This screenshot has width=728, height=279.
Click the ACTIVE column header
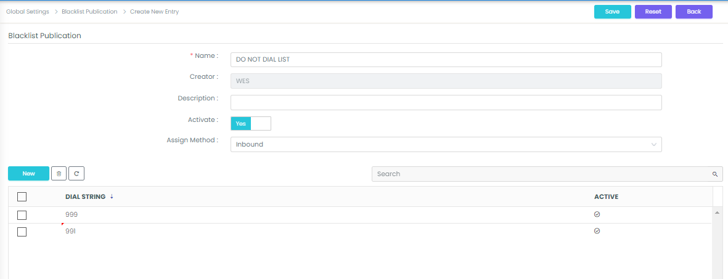[607, 197]
